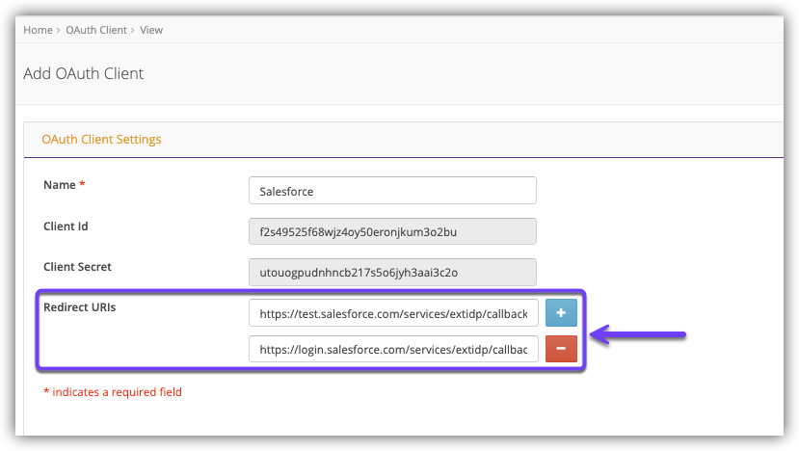Image resolution: width=799 pixels, height=451 pixels.
Task: Click the Client Id label
Action: [67, 225]
